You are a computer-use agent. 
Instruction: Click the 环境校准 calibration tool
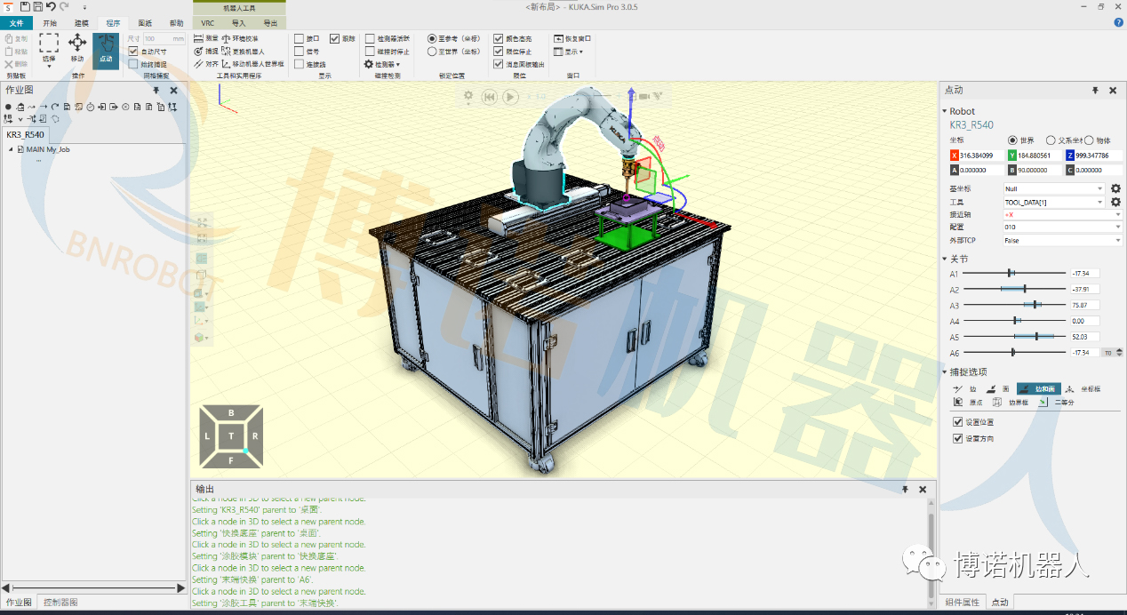coord(240,39)
